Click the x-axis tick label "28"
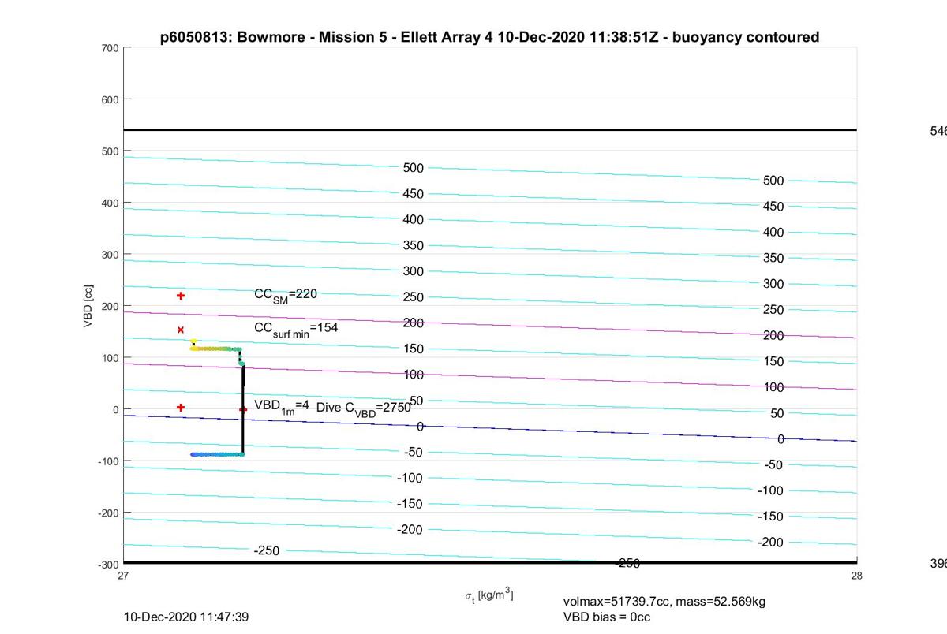 [x=857, y=576]
